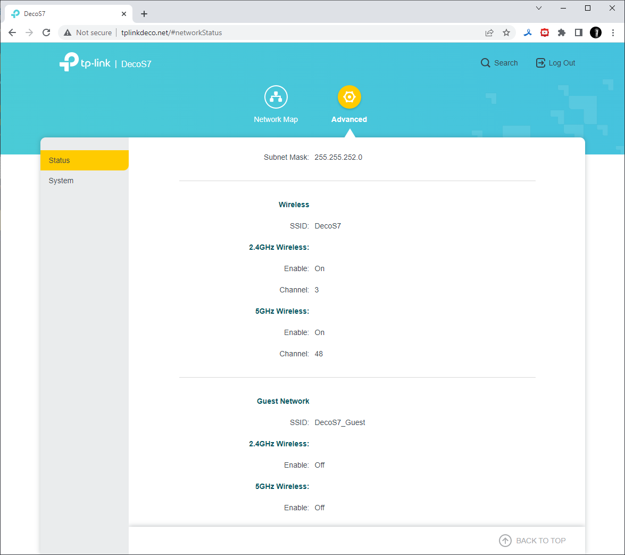
Task: Open a new browser tab
Action: (144, 14)
